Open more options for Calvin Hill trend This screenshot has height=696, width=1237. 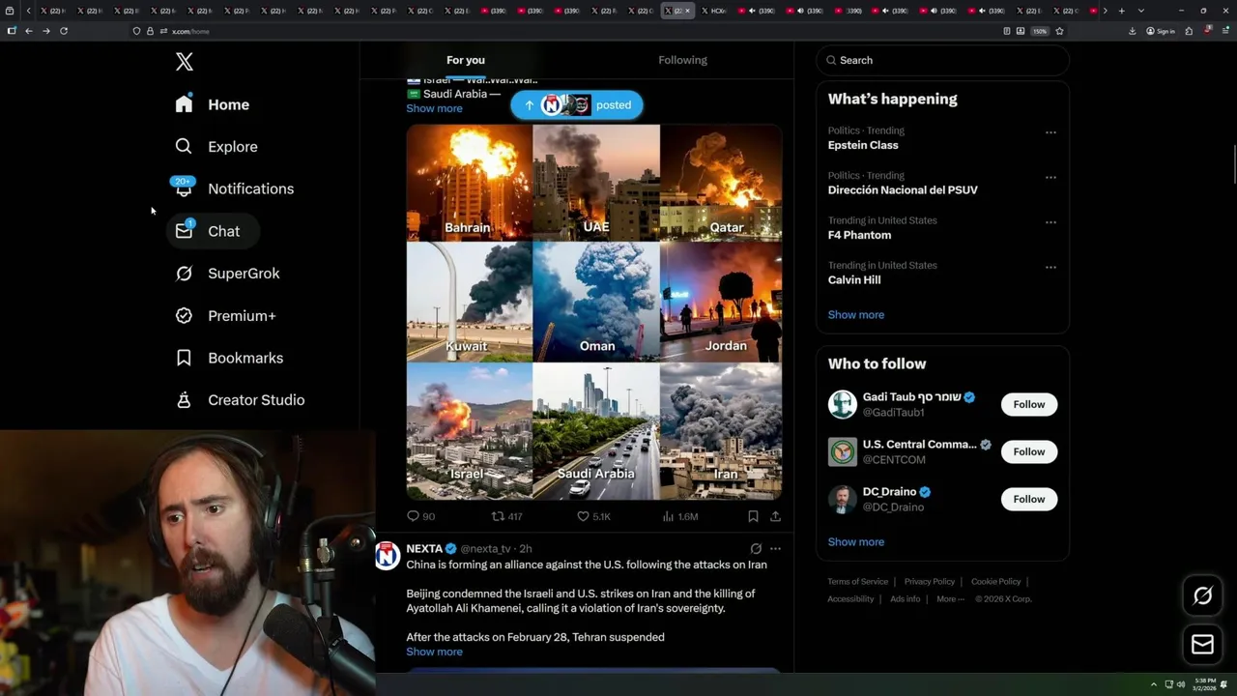1050,268
